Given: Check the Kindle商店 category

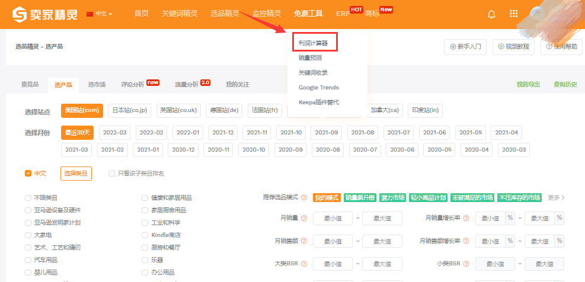Looking at the screenshot, I should click(145, 235).
